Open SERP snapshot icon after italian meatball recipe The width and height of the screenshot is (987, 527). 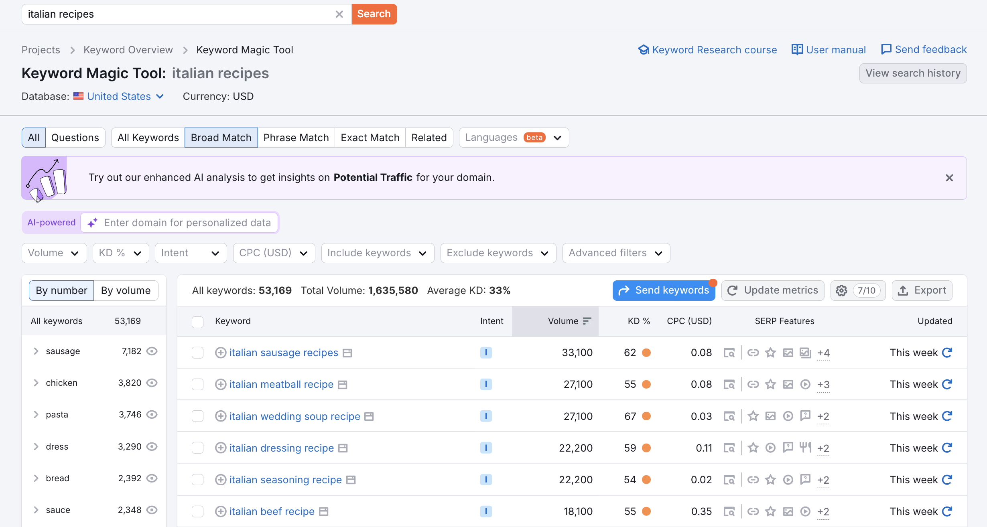(x=342, y=385)
